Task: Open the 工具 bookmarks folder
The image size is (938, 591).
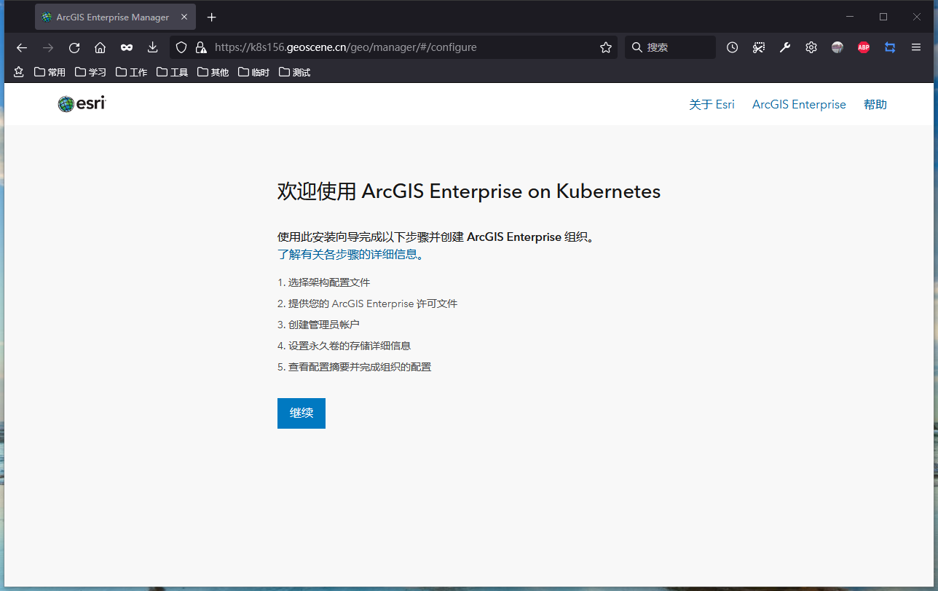Action: click(172, 72)
